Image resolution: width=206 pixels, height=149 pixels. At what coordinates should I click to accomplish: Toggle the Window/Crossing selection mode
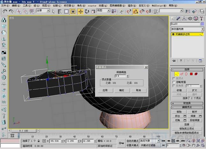[73, 11]
